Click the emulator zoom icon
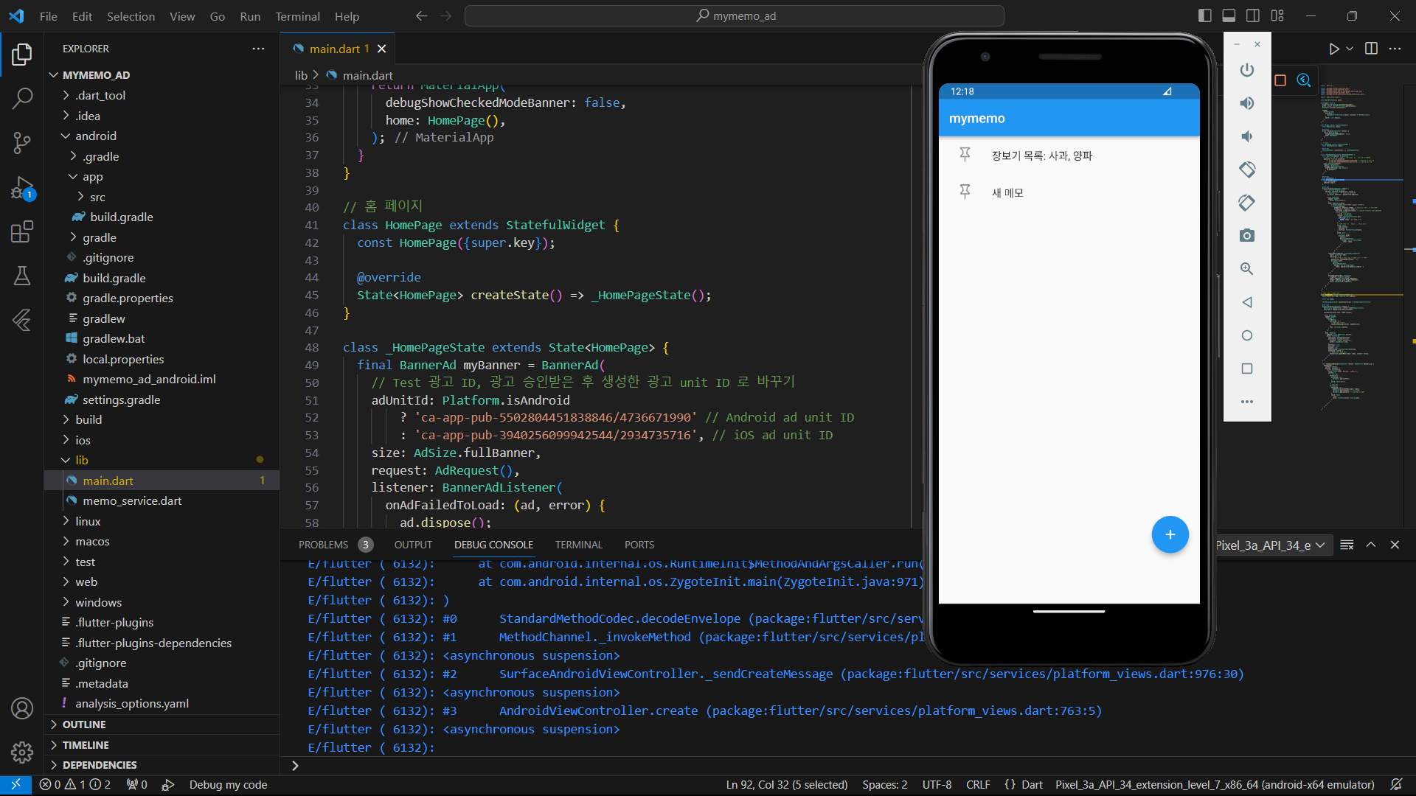Viewport: 1416px width, 796px height. [1247, 269]
